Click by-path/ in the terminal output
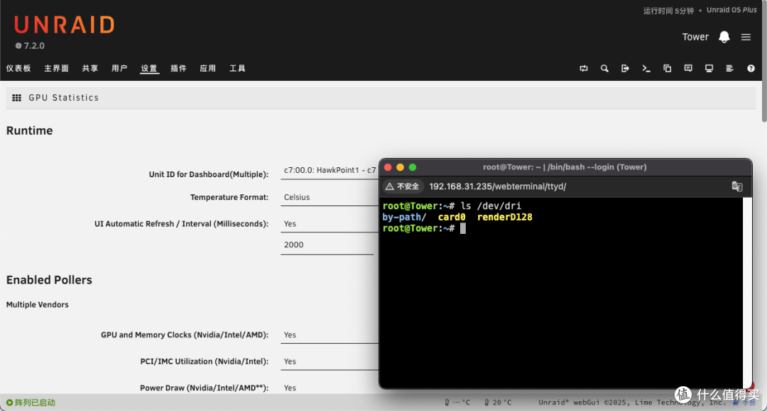This screenshot has height=411, width=767. pyautogui.click(x=404, y=218)
